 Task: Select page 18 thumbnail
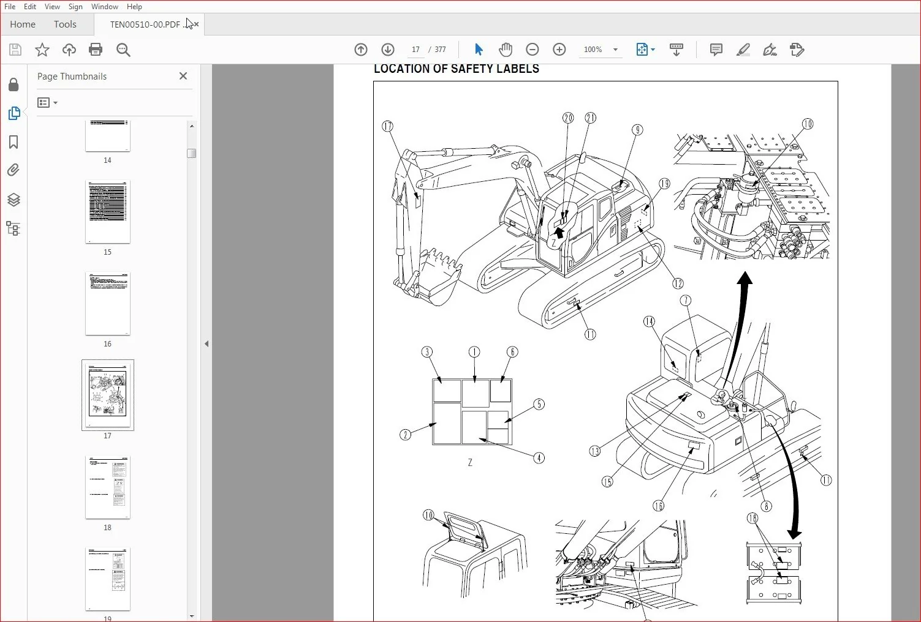pyautogui.click(x=107, y=487)
